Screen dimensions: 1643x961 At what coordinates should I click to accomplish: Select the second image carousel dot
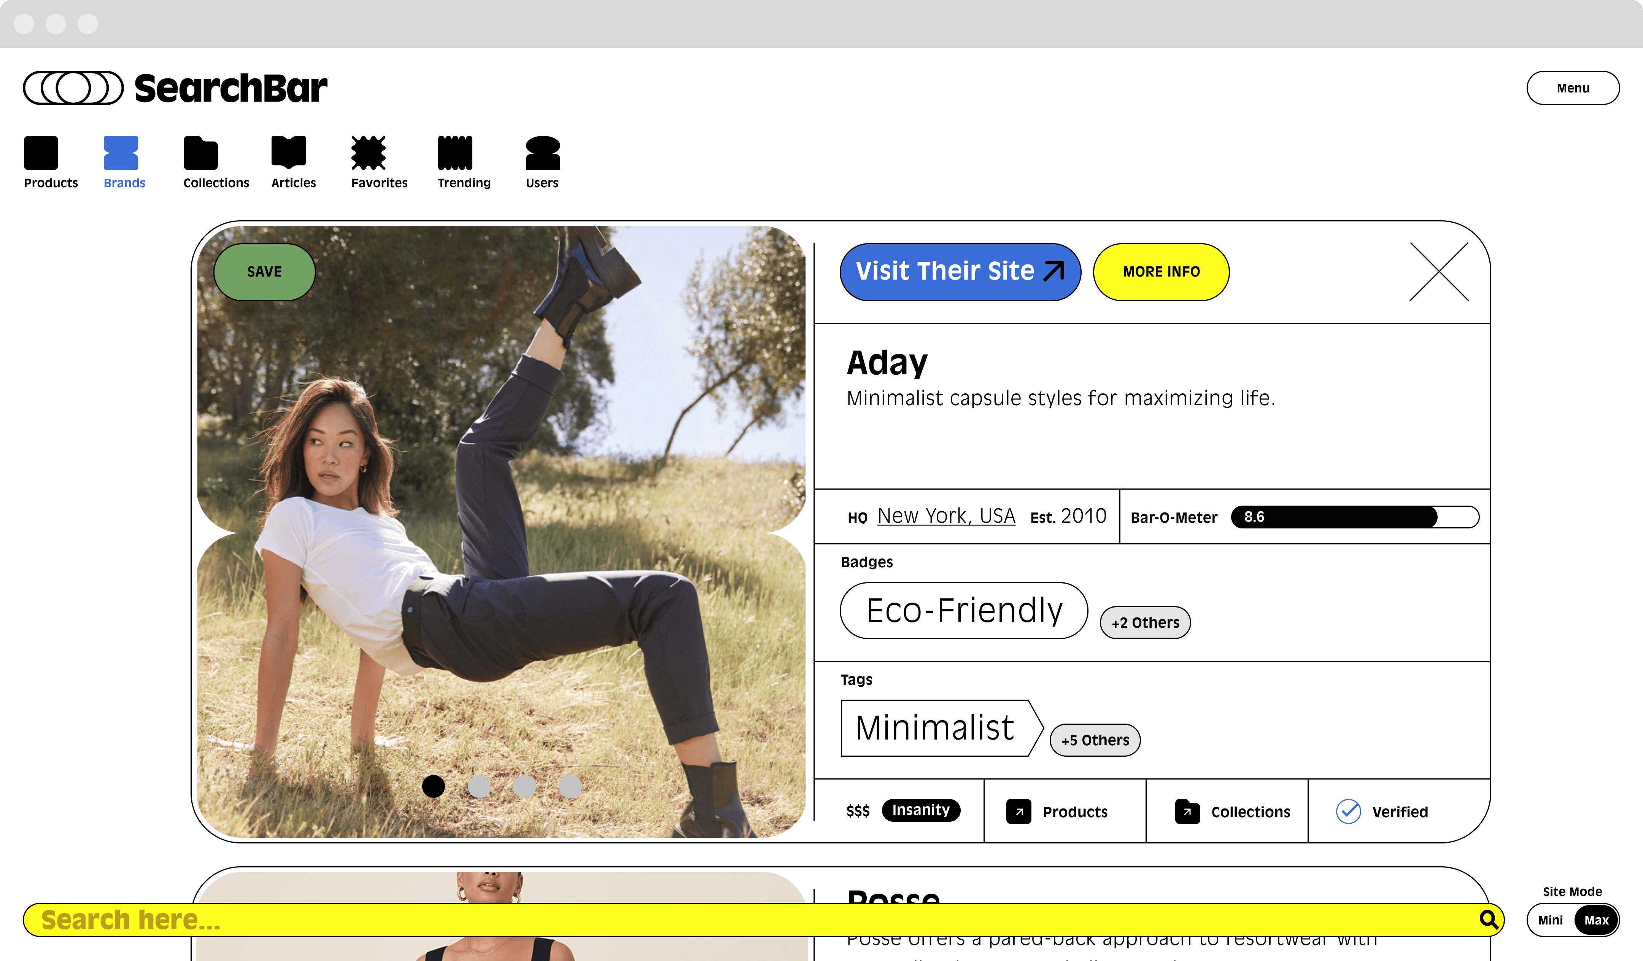[479, 786]
